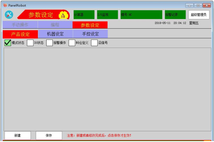The width and height of the screenshot is (214, 142).
Task: Open the 计算器 calculator panel
Action: tap(84, 15)
